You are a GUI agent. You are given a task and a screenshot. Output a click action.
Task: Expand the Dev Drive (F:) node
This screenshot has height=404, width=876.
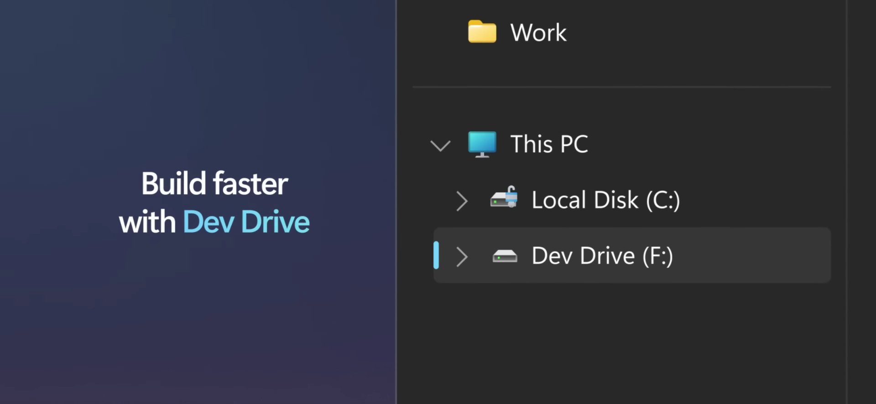click(462, 257)
